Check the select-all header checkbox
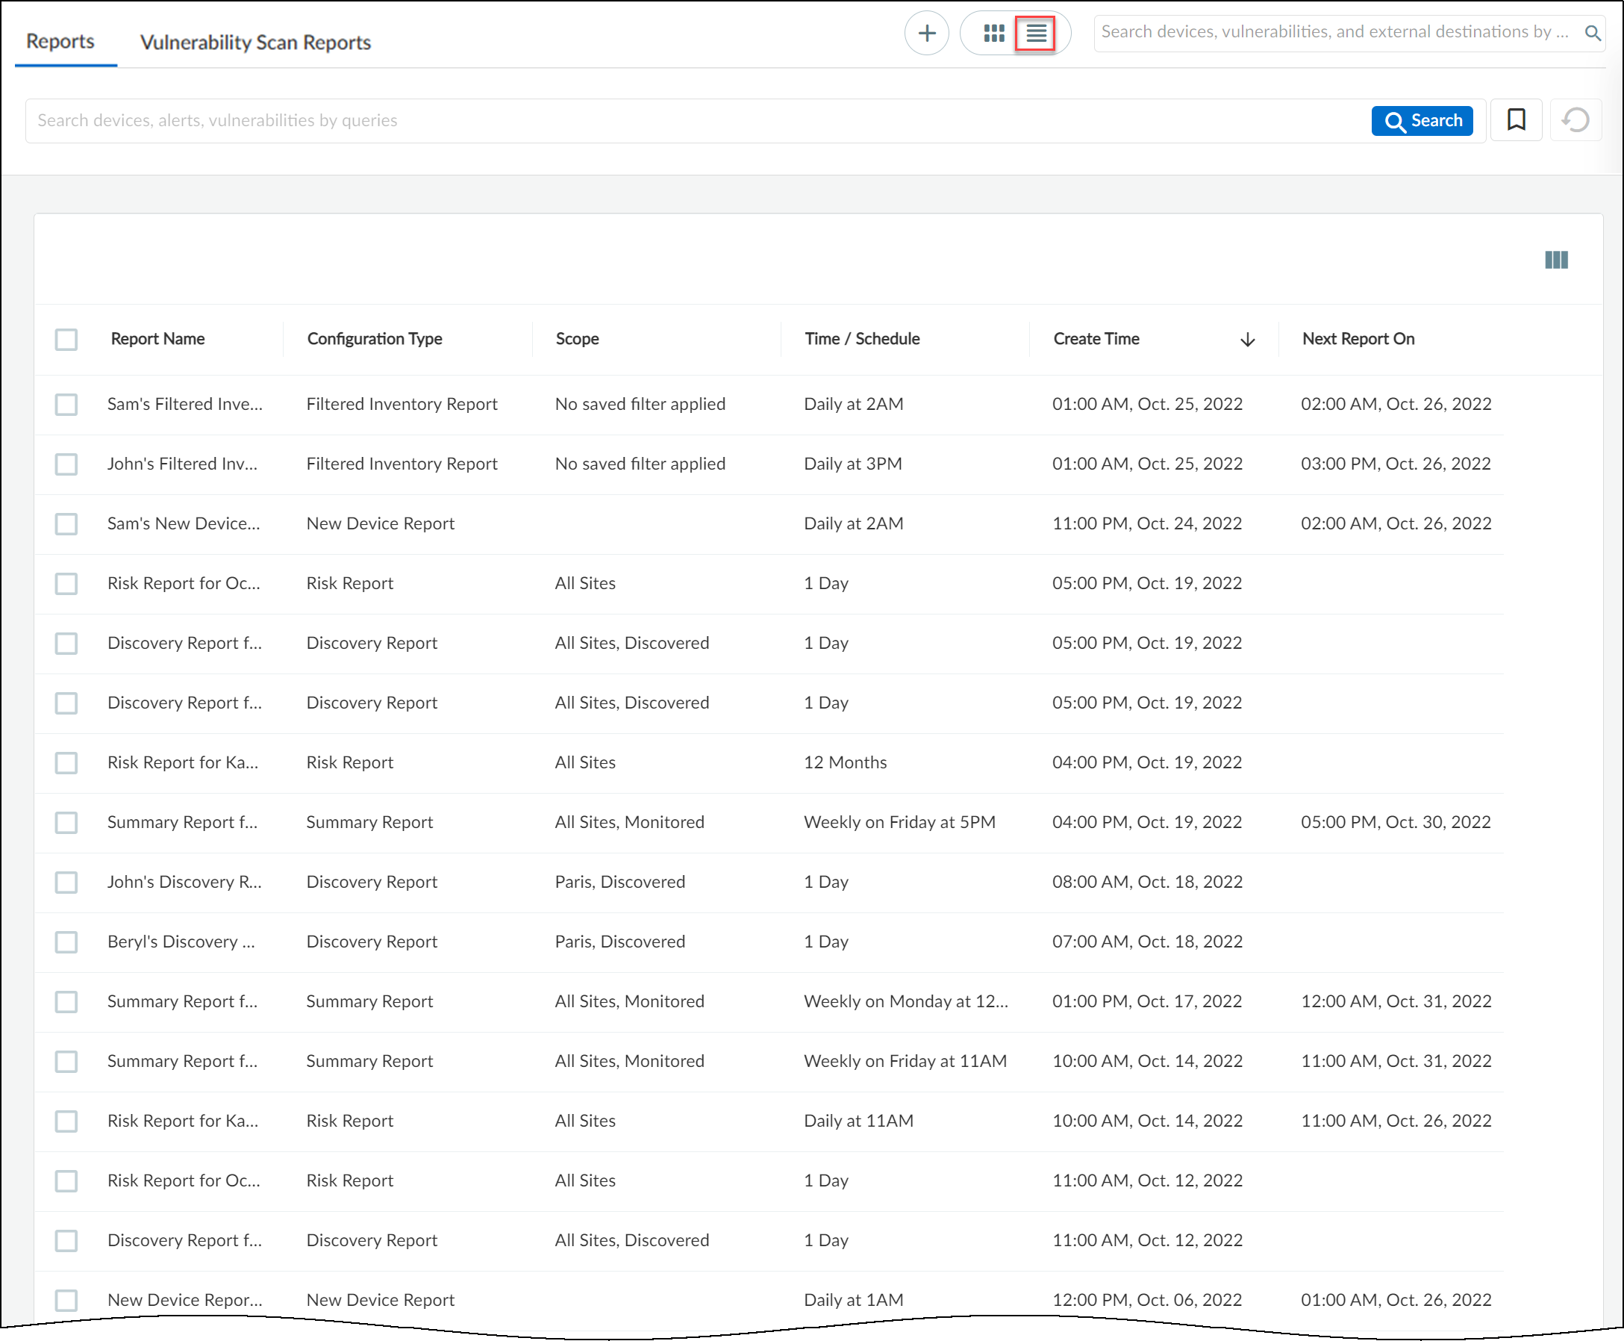The height and width of the screenshot is (1341, 1624). [66, 339]
